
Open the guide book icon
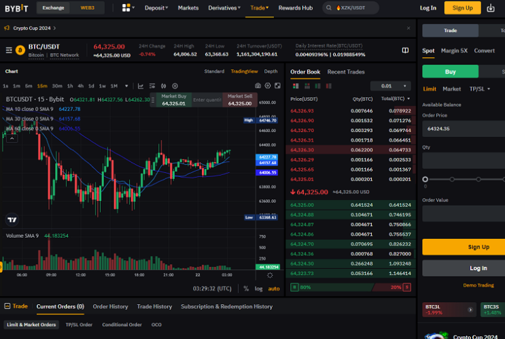coord(405,50)
